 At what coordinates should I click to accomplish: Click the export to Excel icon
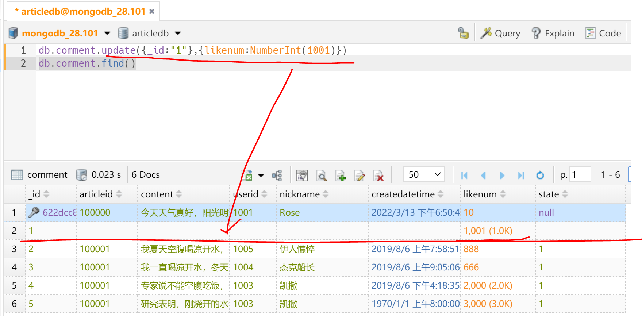[x=247, y=175]
